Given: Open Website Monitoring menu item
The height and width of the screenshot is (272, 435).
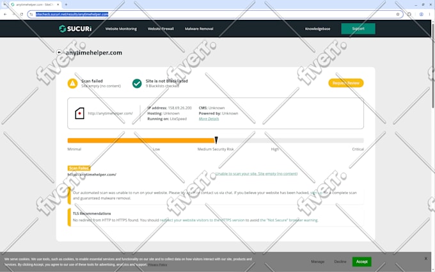Looking at the screenshot, I should (121, 29).
